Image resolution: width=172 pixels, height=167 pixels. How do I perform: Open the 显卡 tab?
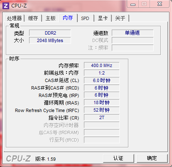[103, 18]
